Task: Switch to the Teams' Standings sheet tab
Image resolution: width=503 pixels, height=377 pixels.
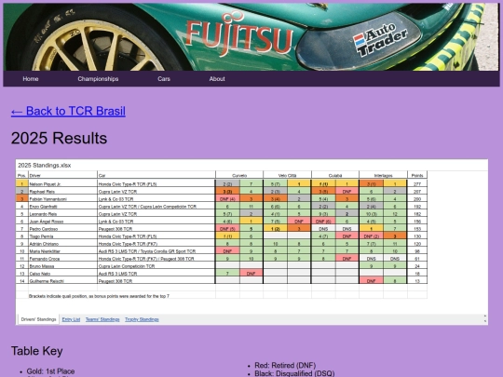Action: coord(102,319)
